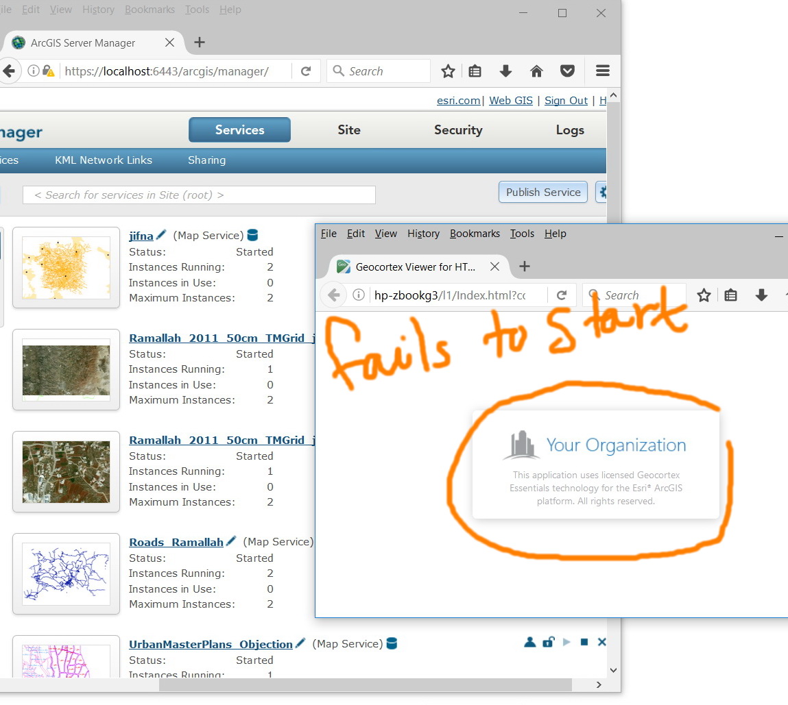Open Web GIS link

[x=511, y=101]
